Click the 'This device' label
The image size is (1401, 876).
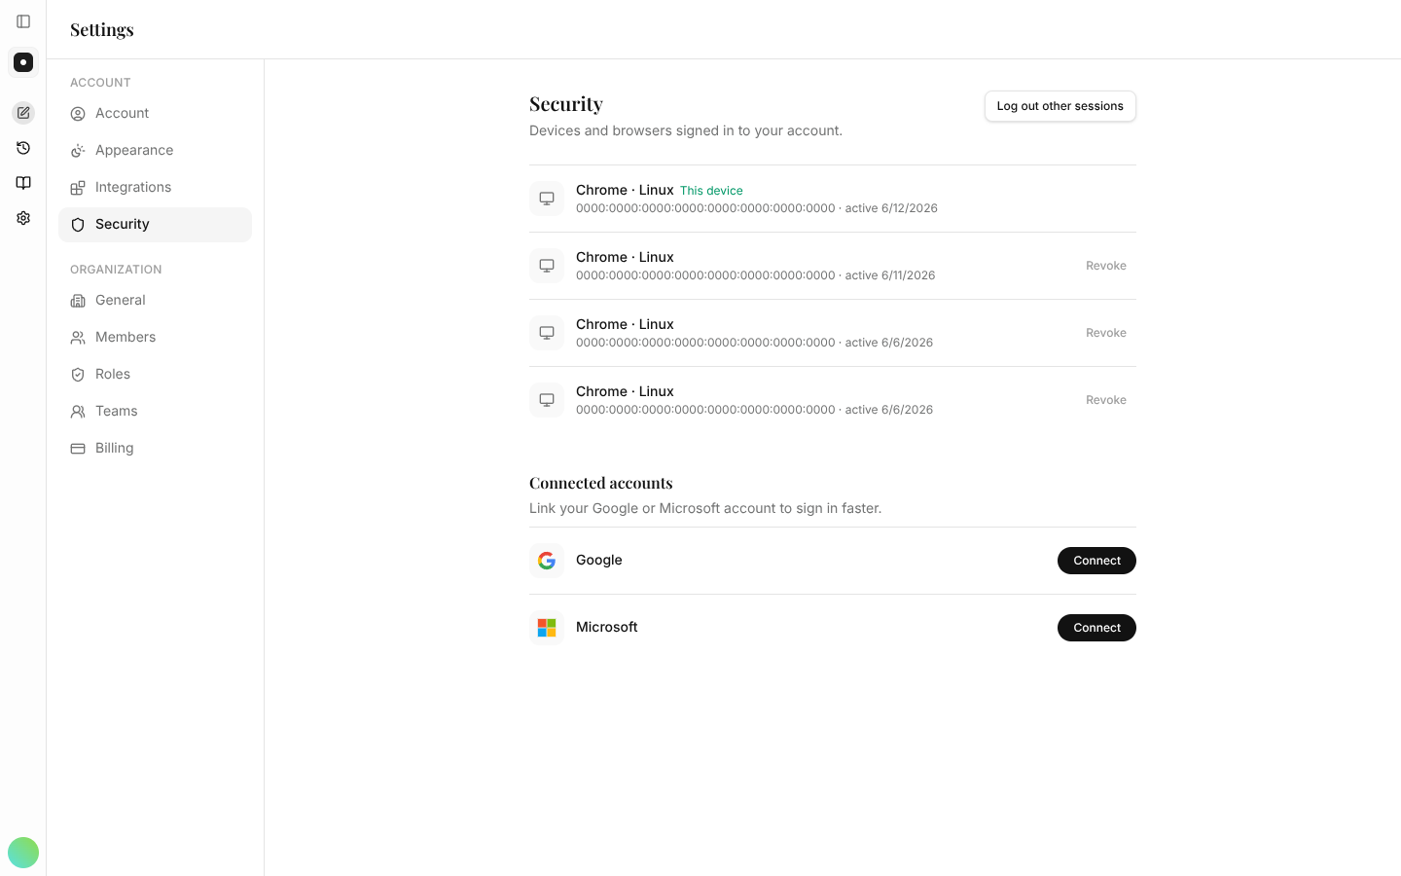[711, 191]
